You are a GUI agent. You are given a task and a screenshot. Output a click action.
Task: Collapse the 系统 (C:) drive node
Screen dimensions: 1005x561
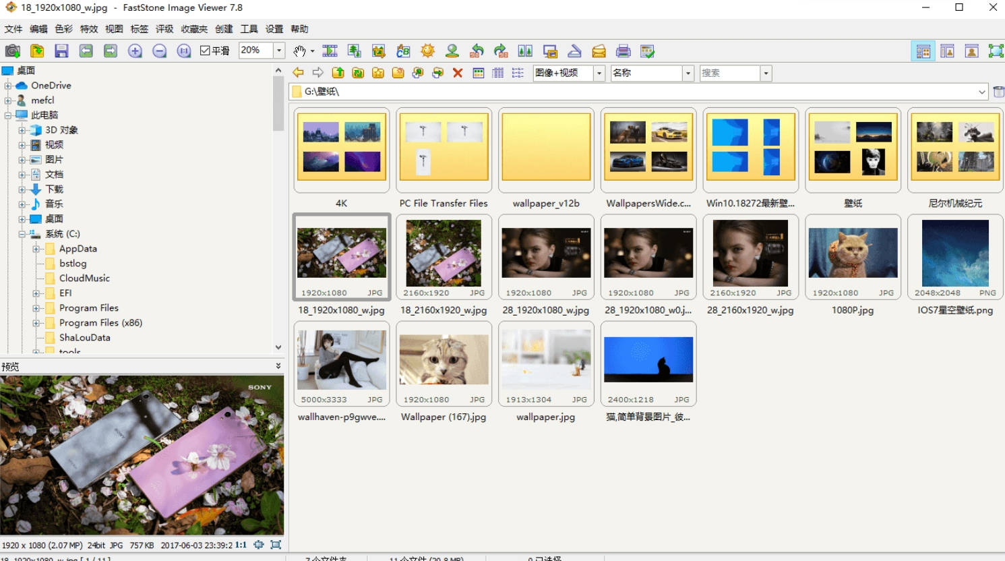[x=22, y=234]
